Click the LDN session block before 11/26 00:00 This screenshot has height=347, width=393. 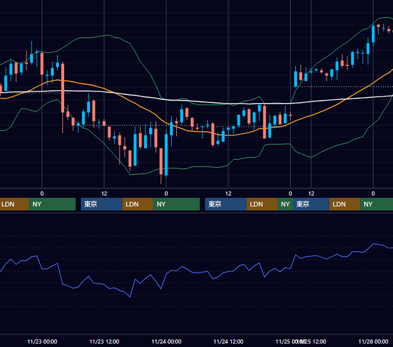(x=345, y=204)
